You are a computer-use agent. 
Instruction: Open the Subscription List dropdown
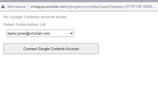click(40, 33)
